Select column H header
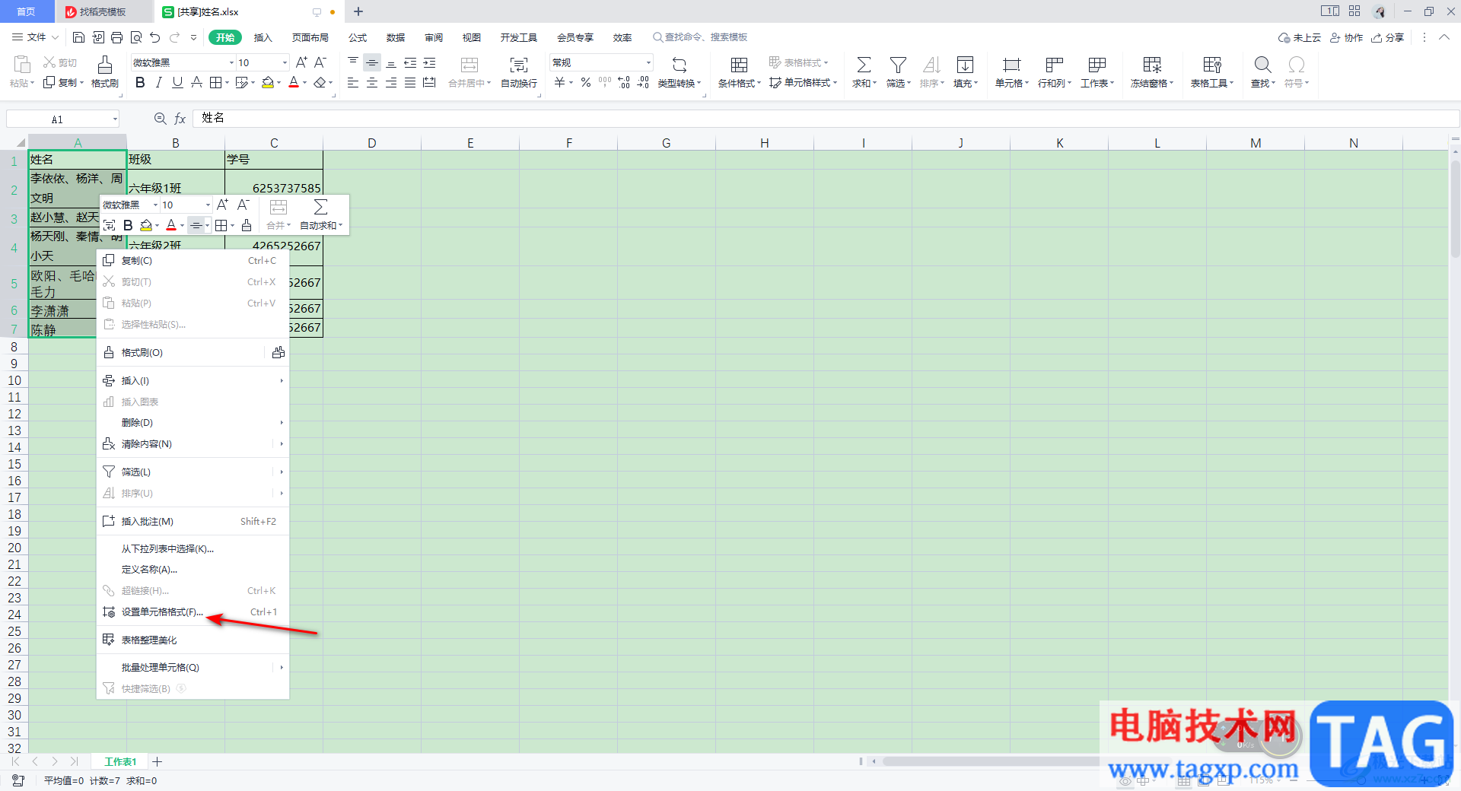1461x791 pixels. (764, 143)
